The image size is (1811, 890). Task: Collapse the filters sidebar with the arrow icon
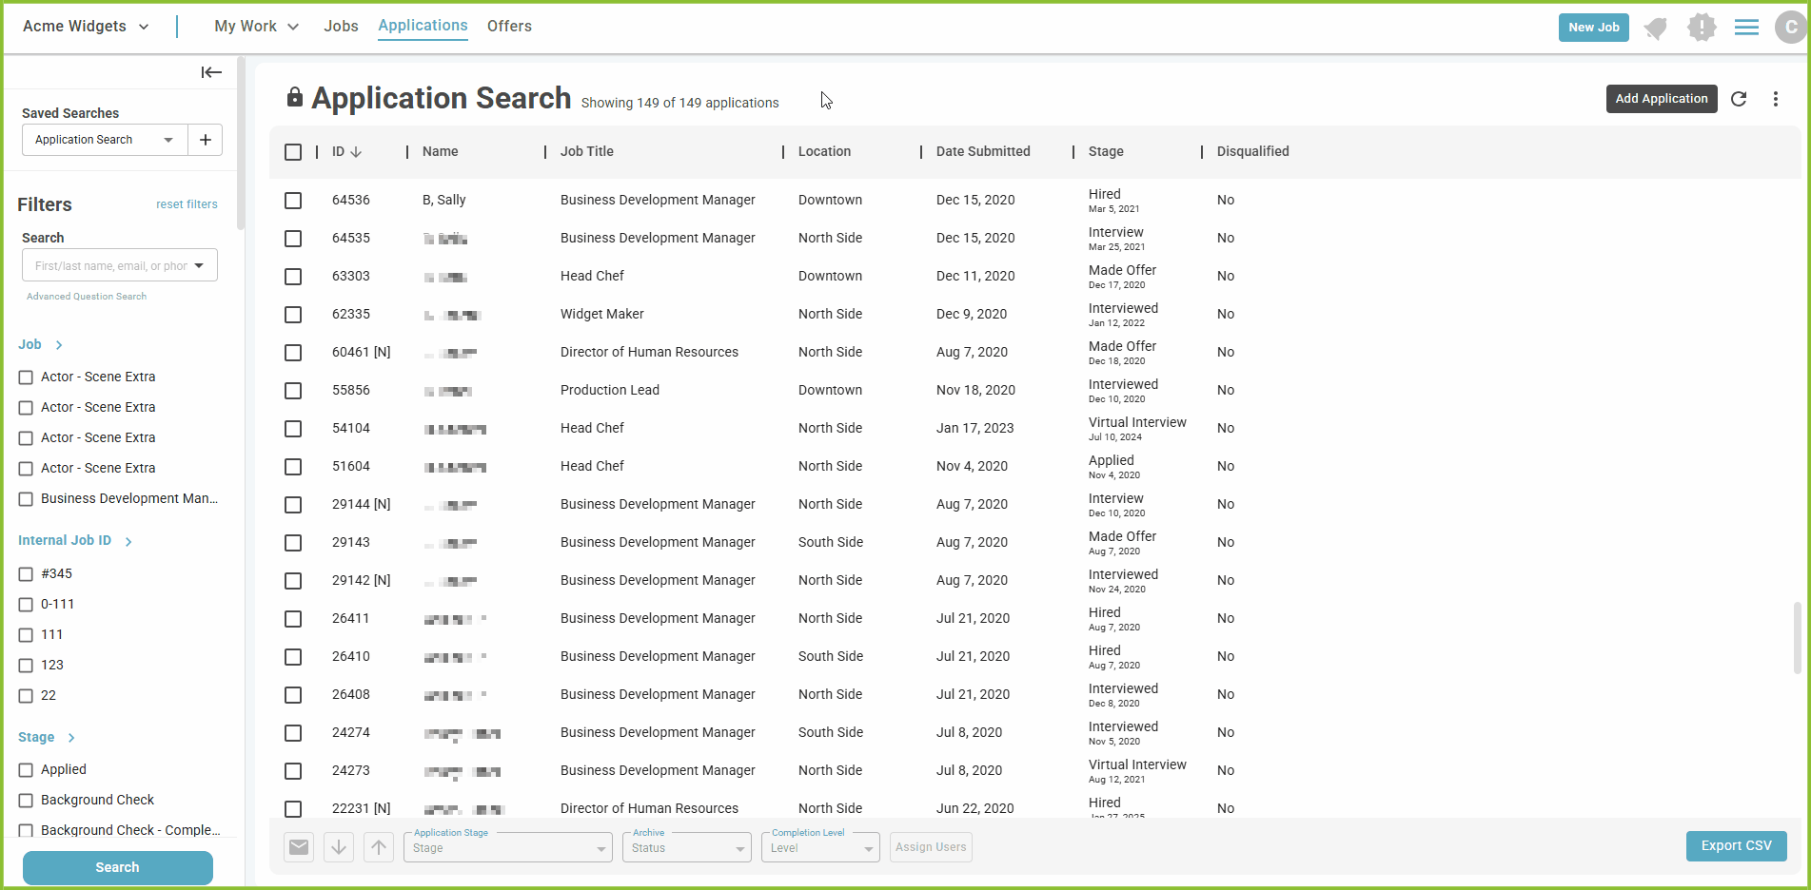pos(211,72)
